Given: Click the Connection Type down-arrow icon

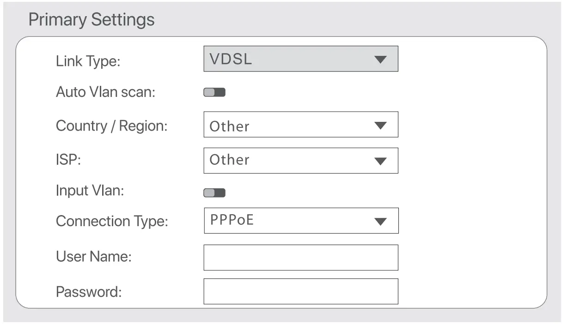Looking at the screenshot, I should (x=380, y=222).
